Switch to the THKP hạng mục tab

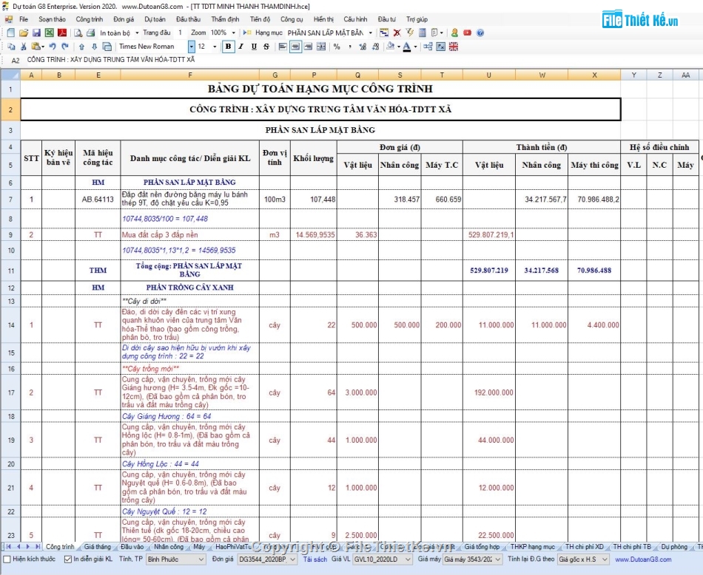pyautogui.click(x=533, y=547)
